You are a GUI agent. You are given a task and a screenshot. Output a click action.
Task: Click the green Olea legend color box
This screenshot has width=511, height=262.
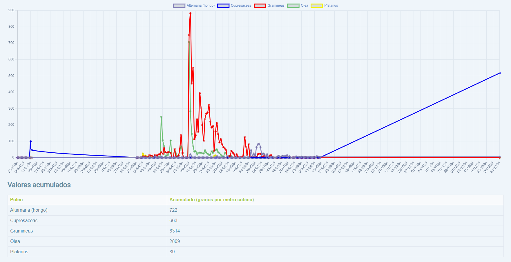click(293, 6)
